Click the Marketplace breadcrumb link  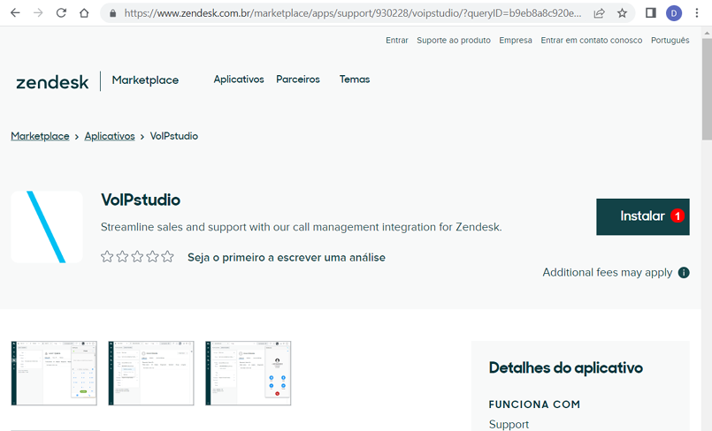pos(40,136)
